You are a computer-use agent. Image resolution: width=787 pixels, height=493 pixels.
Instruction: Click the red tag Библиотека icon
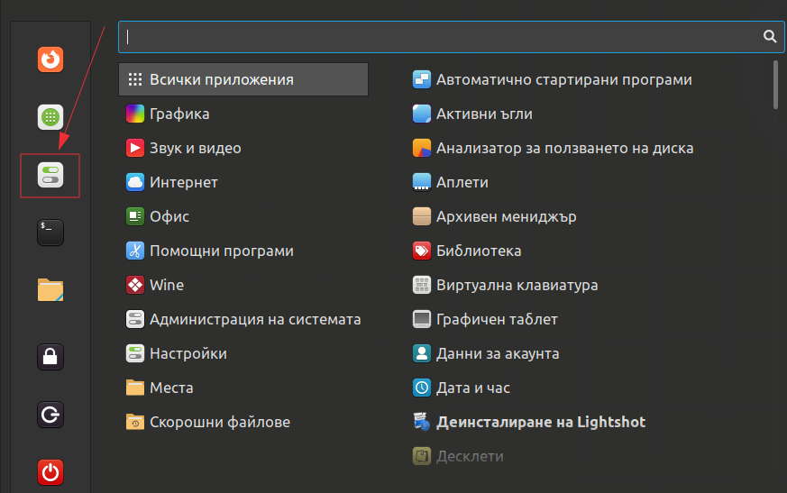pos(422,251)
